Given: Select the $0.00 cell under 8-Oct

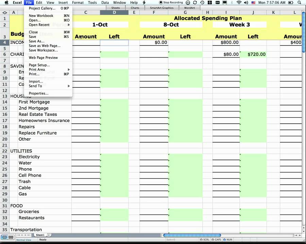Looking at the screenshot, I should (154, 42).
